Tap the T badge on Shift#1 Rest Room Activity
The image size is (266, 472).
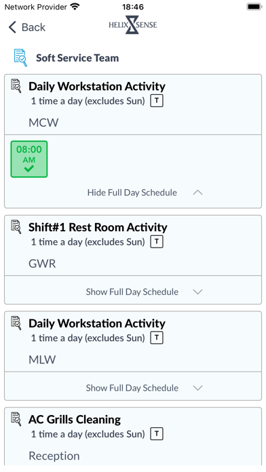(157, 241)
